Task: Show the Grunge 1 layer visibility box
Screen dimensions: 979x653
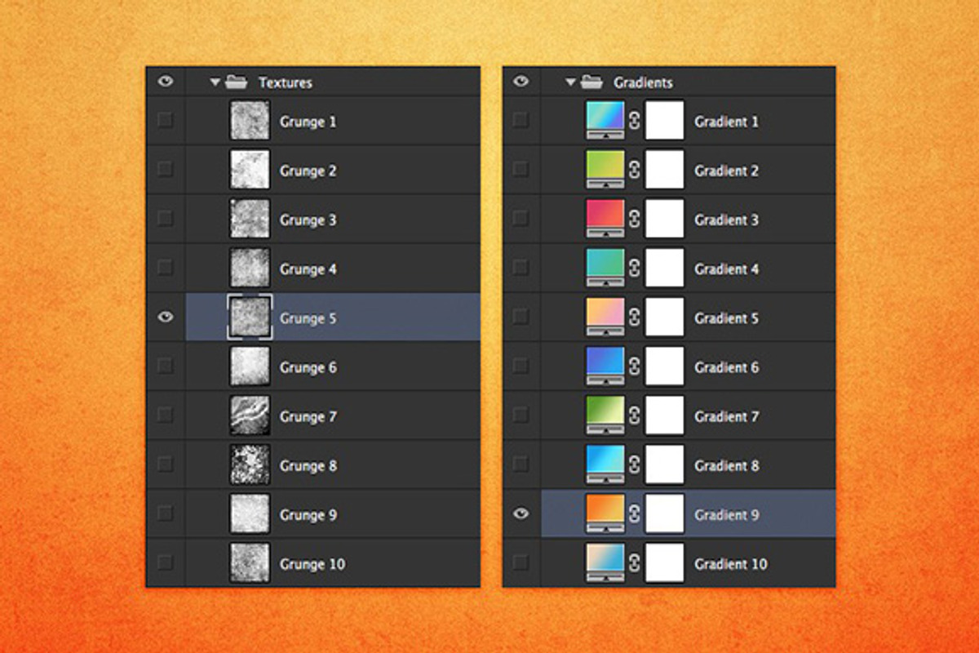Action: pos(166,121)
